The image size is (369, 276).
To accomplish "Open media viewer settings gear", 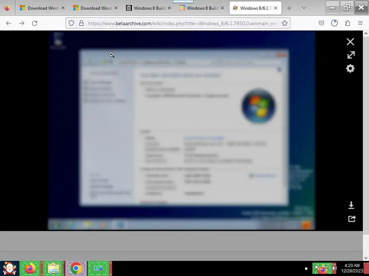I will pyautogui.click(x=350, y=68).
